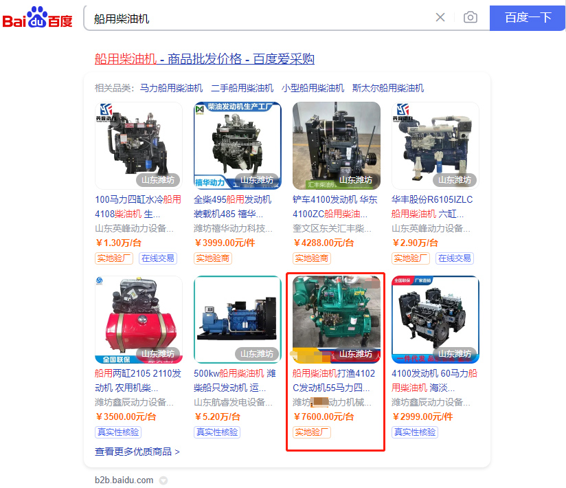Click 真实性核验 tag under ¥5.20万/台
The image size is (566, 488).
click(x=217, y=432)
